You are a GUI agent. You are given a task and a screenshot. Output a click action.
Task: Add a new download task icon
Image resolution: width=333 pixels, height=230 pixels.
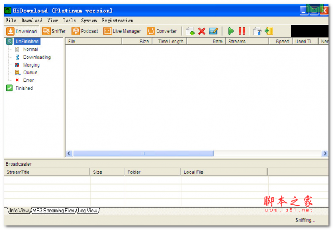190,31
